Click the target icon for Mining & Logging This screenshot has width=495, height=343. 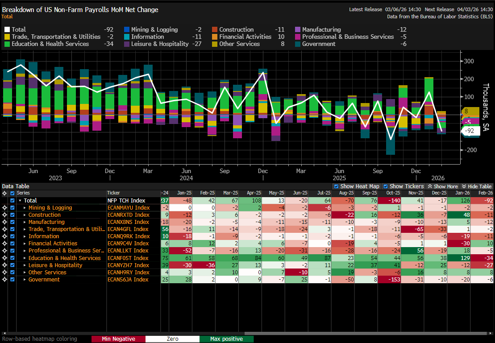pyautogui.click(x=4, y=208)
